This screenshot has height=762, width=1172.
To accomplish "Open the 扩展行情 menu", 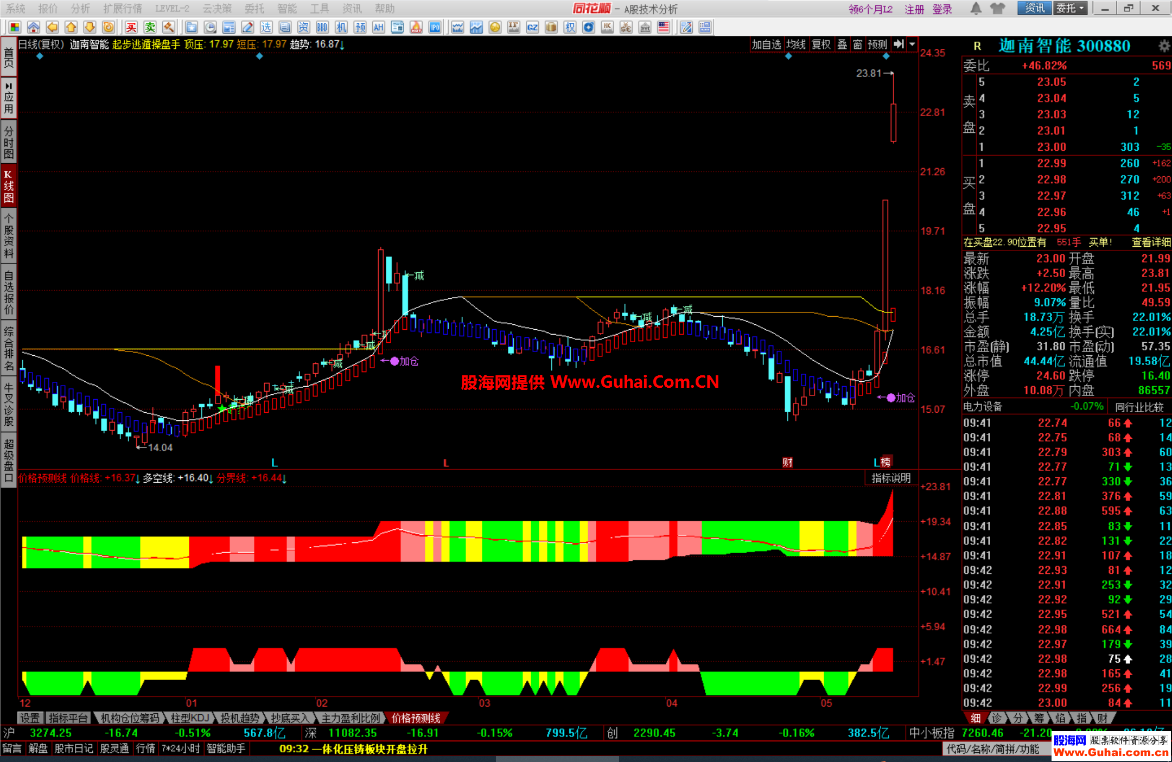I will [123, 9].
